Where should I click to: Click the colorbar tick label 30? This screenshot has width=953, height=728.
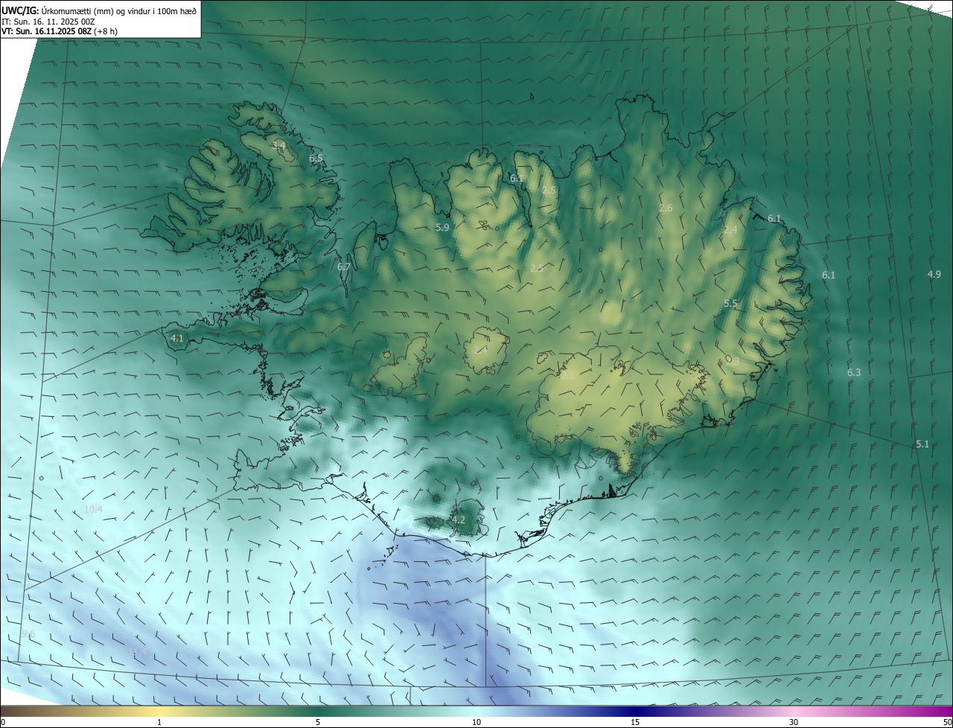pyautogui.click(x=794, y=722)
